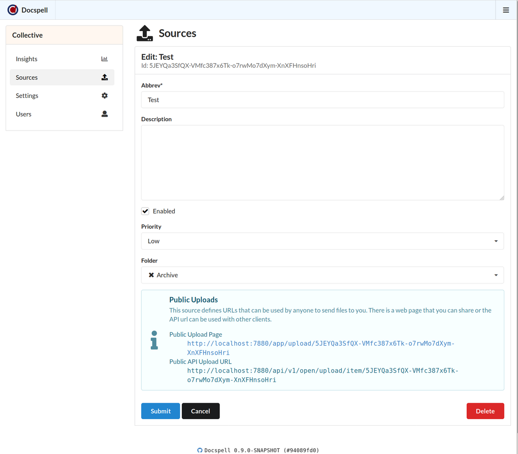Delete the Test source
The height and width of the screenshot is (454, 518).
(485, 411)
